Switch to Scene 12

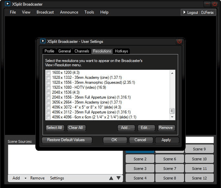tap(199, 178)
